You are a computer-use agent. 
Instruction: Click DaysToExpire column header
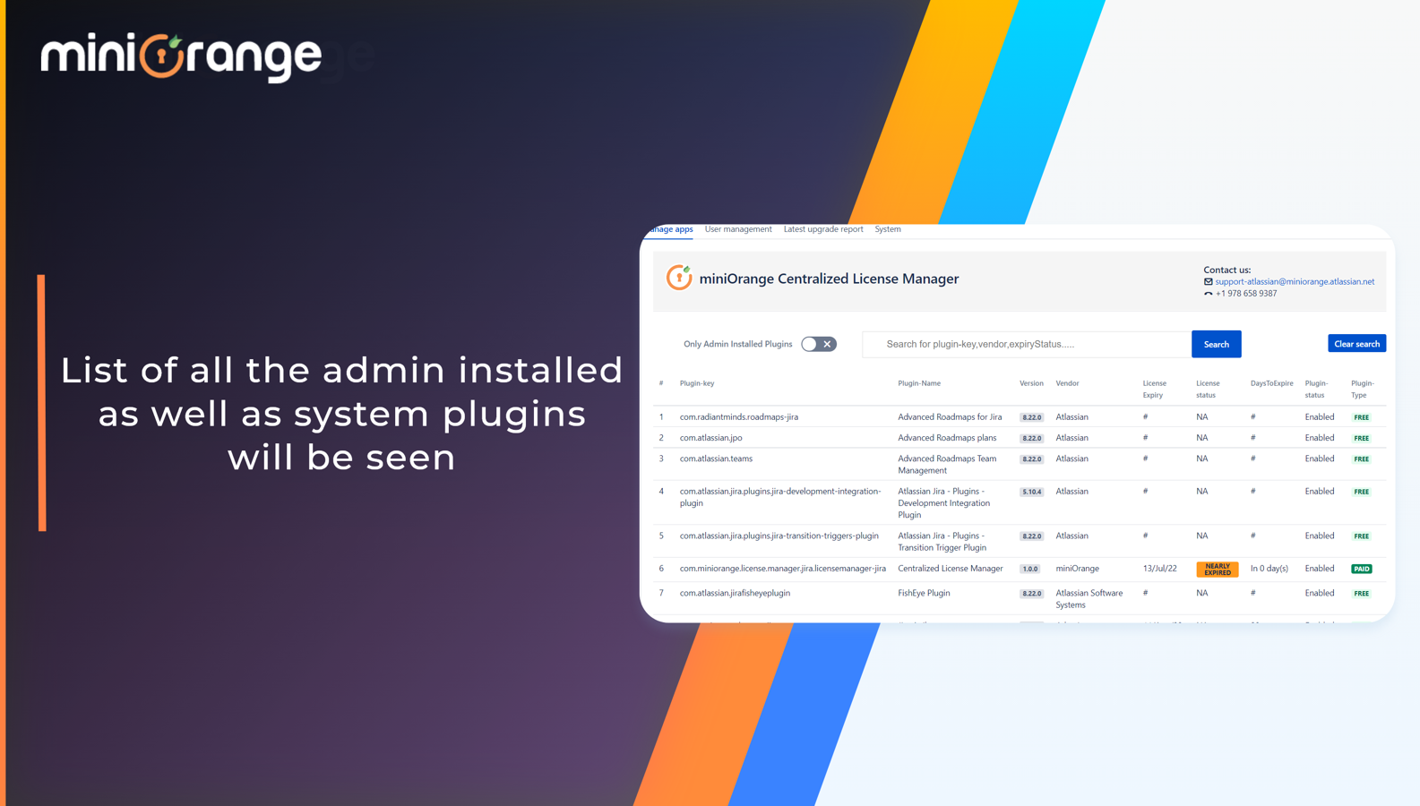coord(1271,383)
